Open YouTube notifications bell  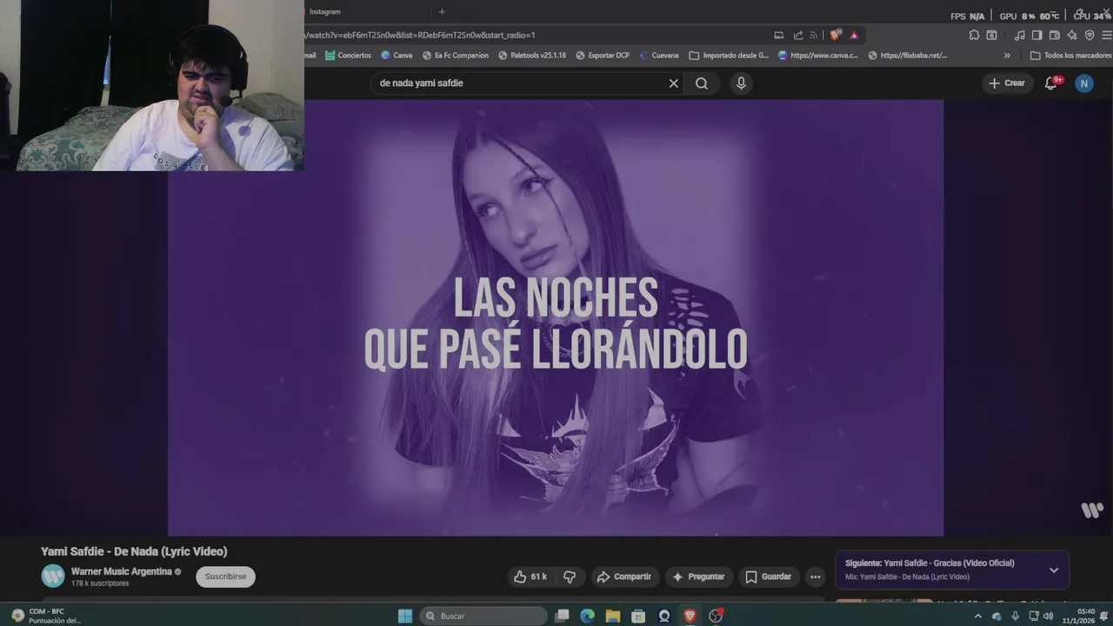pyautogui.click(x=1051, y=83)
